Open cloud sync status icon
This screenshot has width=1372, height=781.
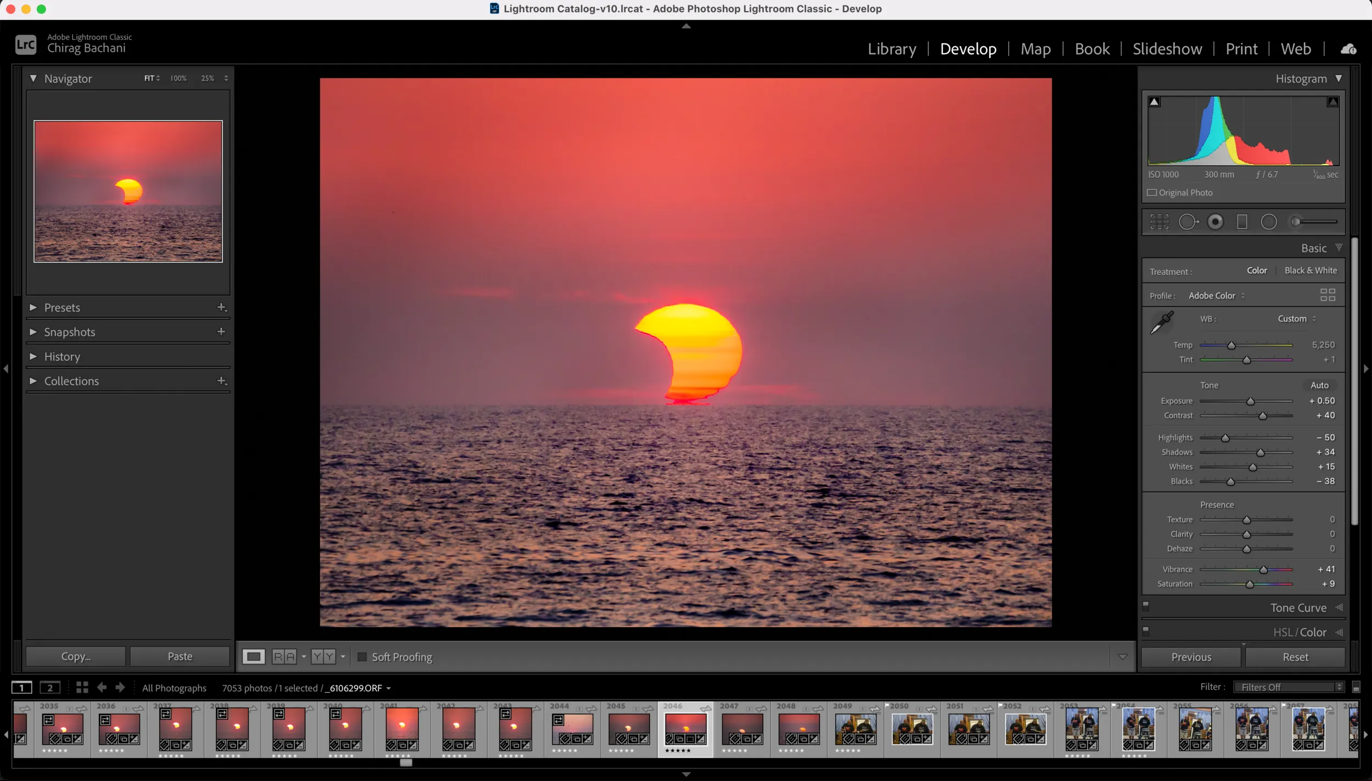1348,49
